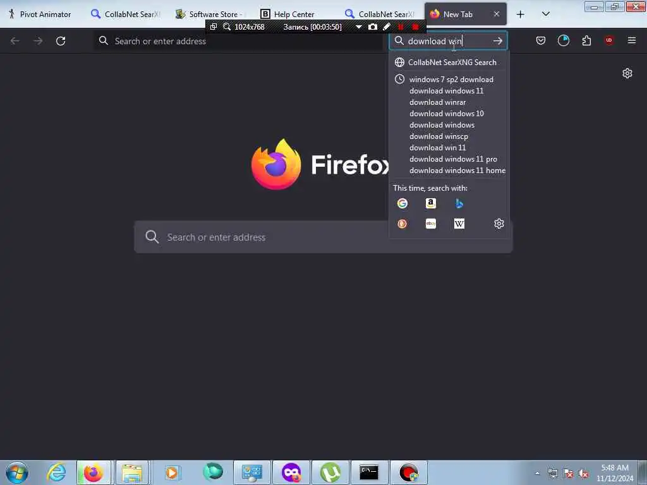Switch to the Help Center tab
Viewport: 647px width, 485px height.
(295, 14)
